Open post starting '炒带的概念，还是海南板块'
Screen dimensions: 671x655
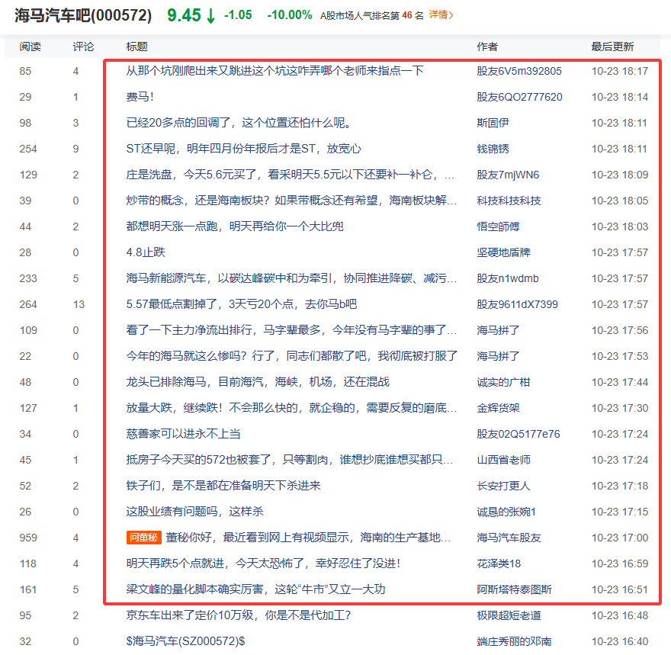[291, 201]
